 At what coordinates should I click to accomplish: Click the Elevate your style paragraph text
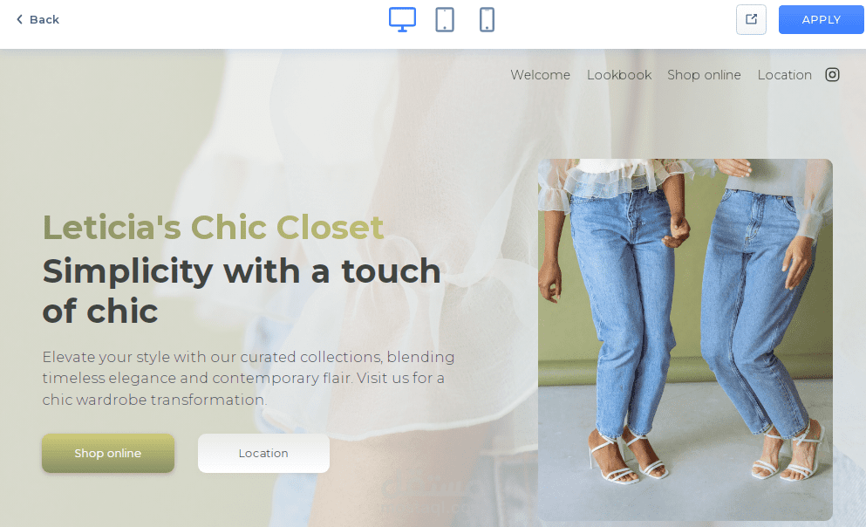point(249,378)
